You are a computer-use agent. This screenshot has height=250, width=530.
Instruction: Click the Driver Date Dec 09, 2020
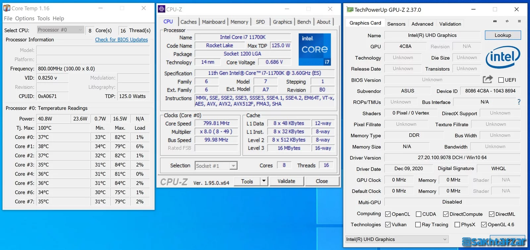(408, 169)
